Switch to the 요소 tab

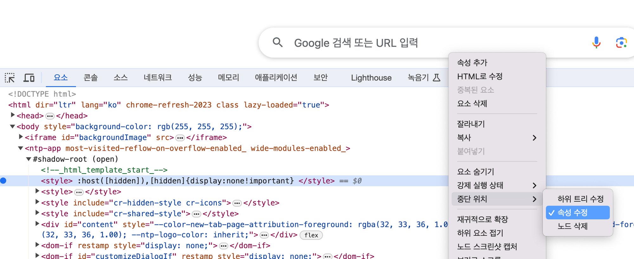(61, 78)
